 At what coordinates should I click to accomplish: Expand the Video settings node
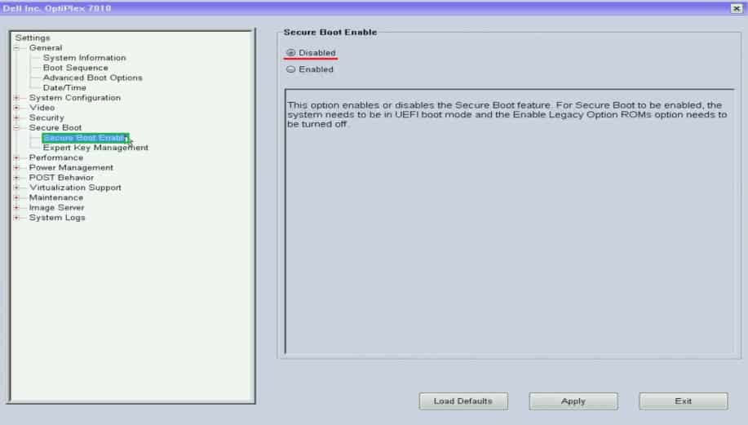point(16,108)
